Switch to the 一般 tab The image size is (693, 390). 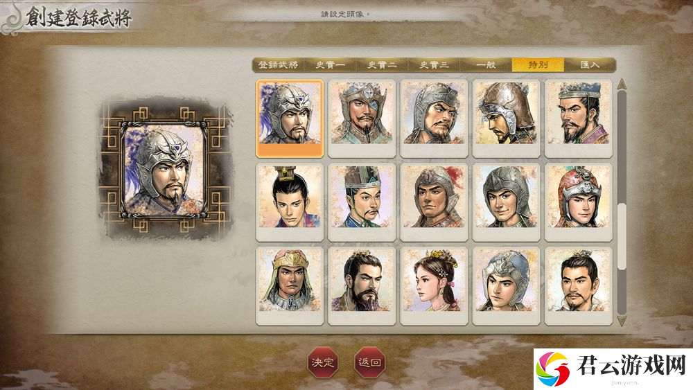click(486, 65)
